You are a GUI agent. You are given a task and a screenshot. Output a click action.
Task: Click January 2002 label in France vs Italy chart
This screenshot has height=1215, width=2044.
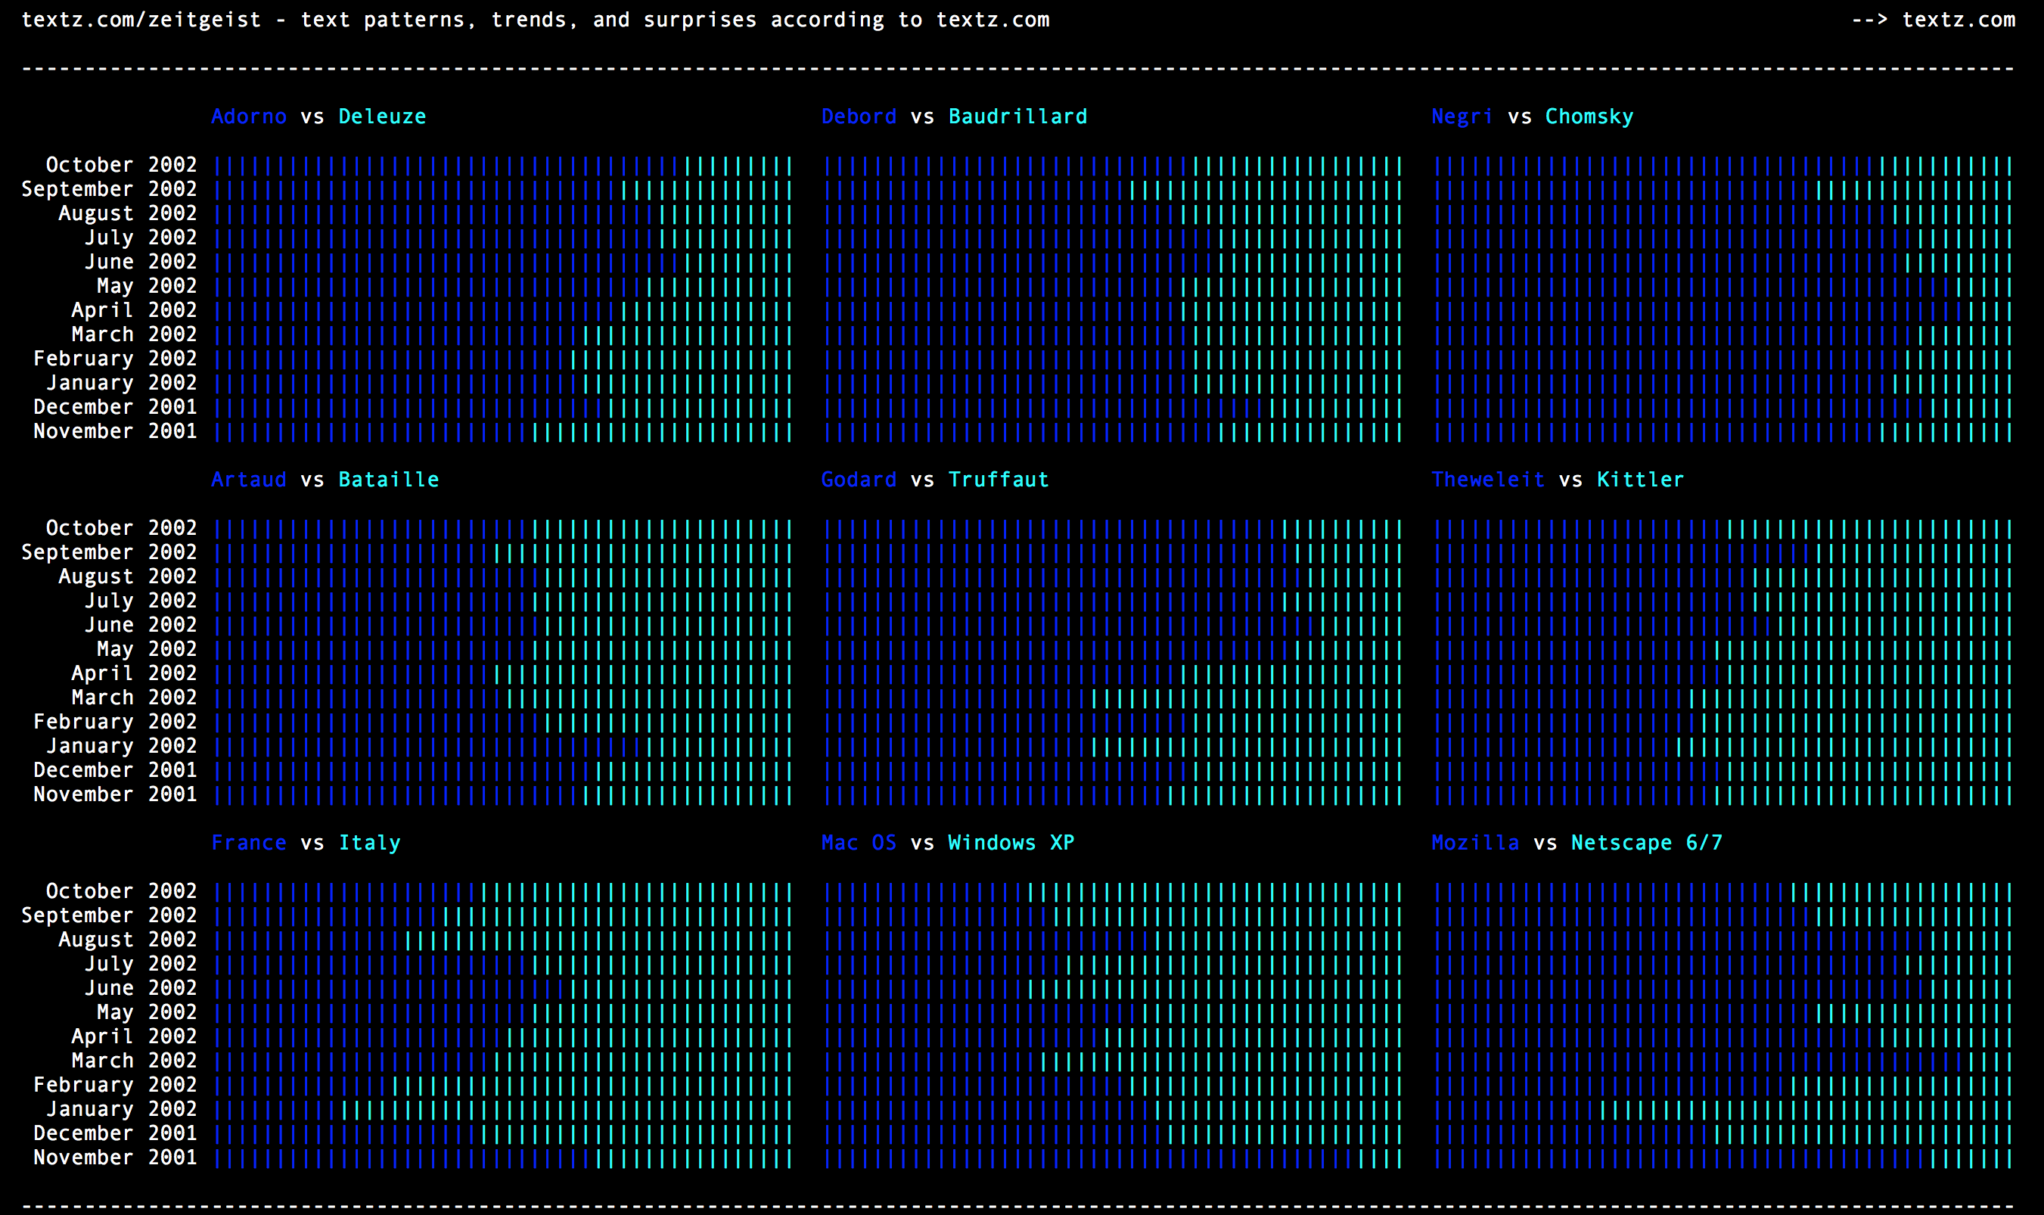click(121, 1108)
